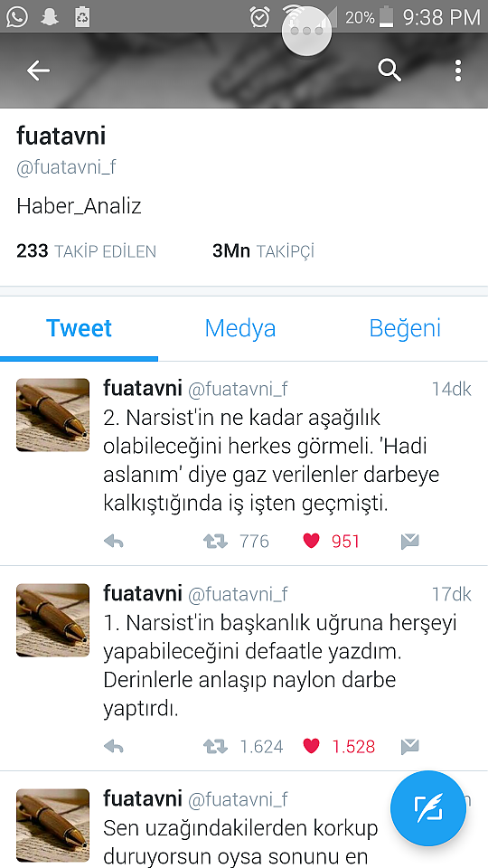Reply to the 17dk tweet
Viewport: 488px width, 868px height.
[x=114, y=747]
